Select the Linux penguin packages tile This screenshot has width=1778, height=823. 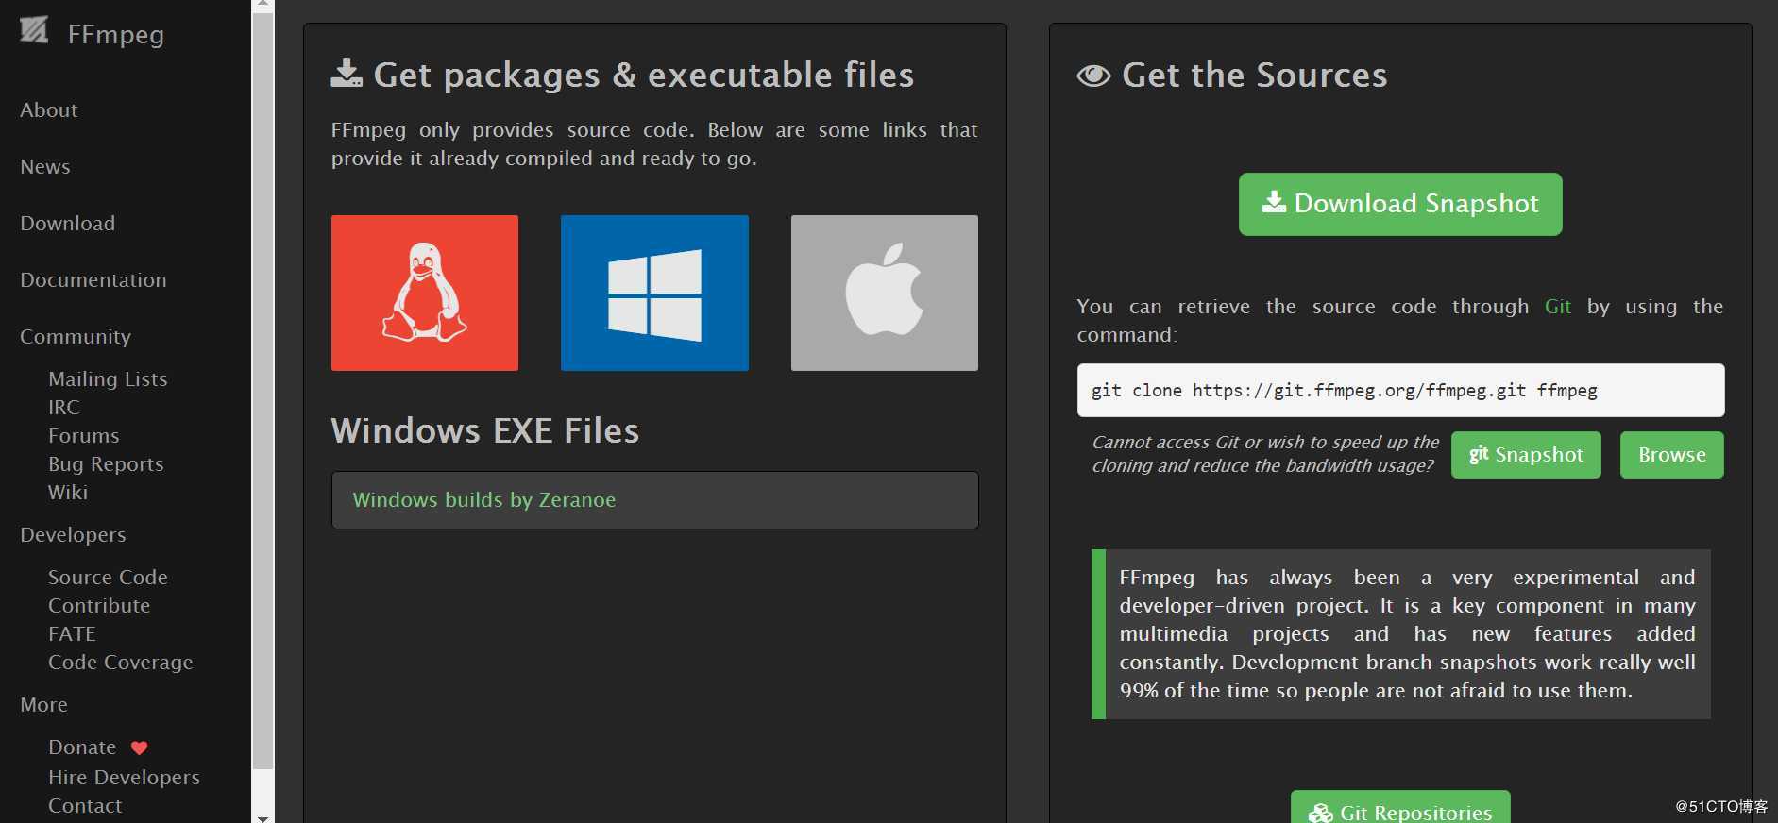pyautogui.click(x=425, y=293)
